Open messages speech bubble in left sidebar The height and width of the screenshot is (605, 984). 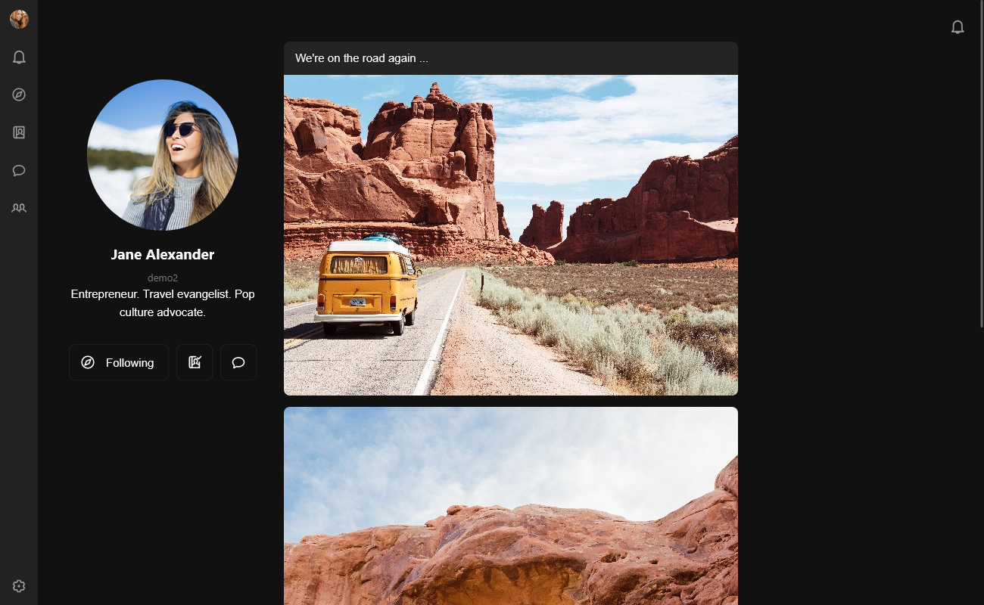19,170
